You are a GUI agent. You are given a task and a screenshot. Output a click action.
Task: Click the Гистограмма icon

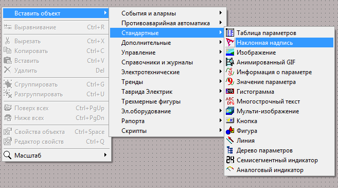(230, 92)
